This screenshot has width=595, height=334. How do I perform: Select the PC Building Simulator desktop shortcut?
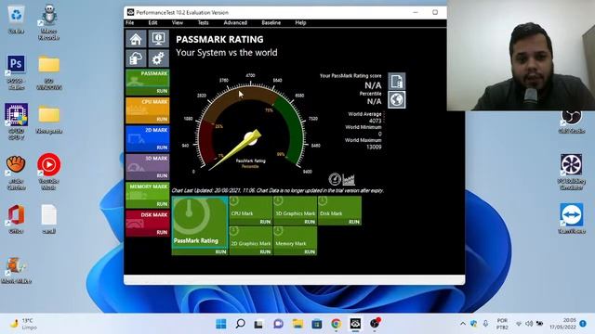(x=571, y=172)
